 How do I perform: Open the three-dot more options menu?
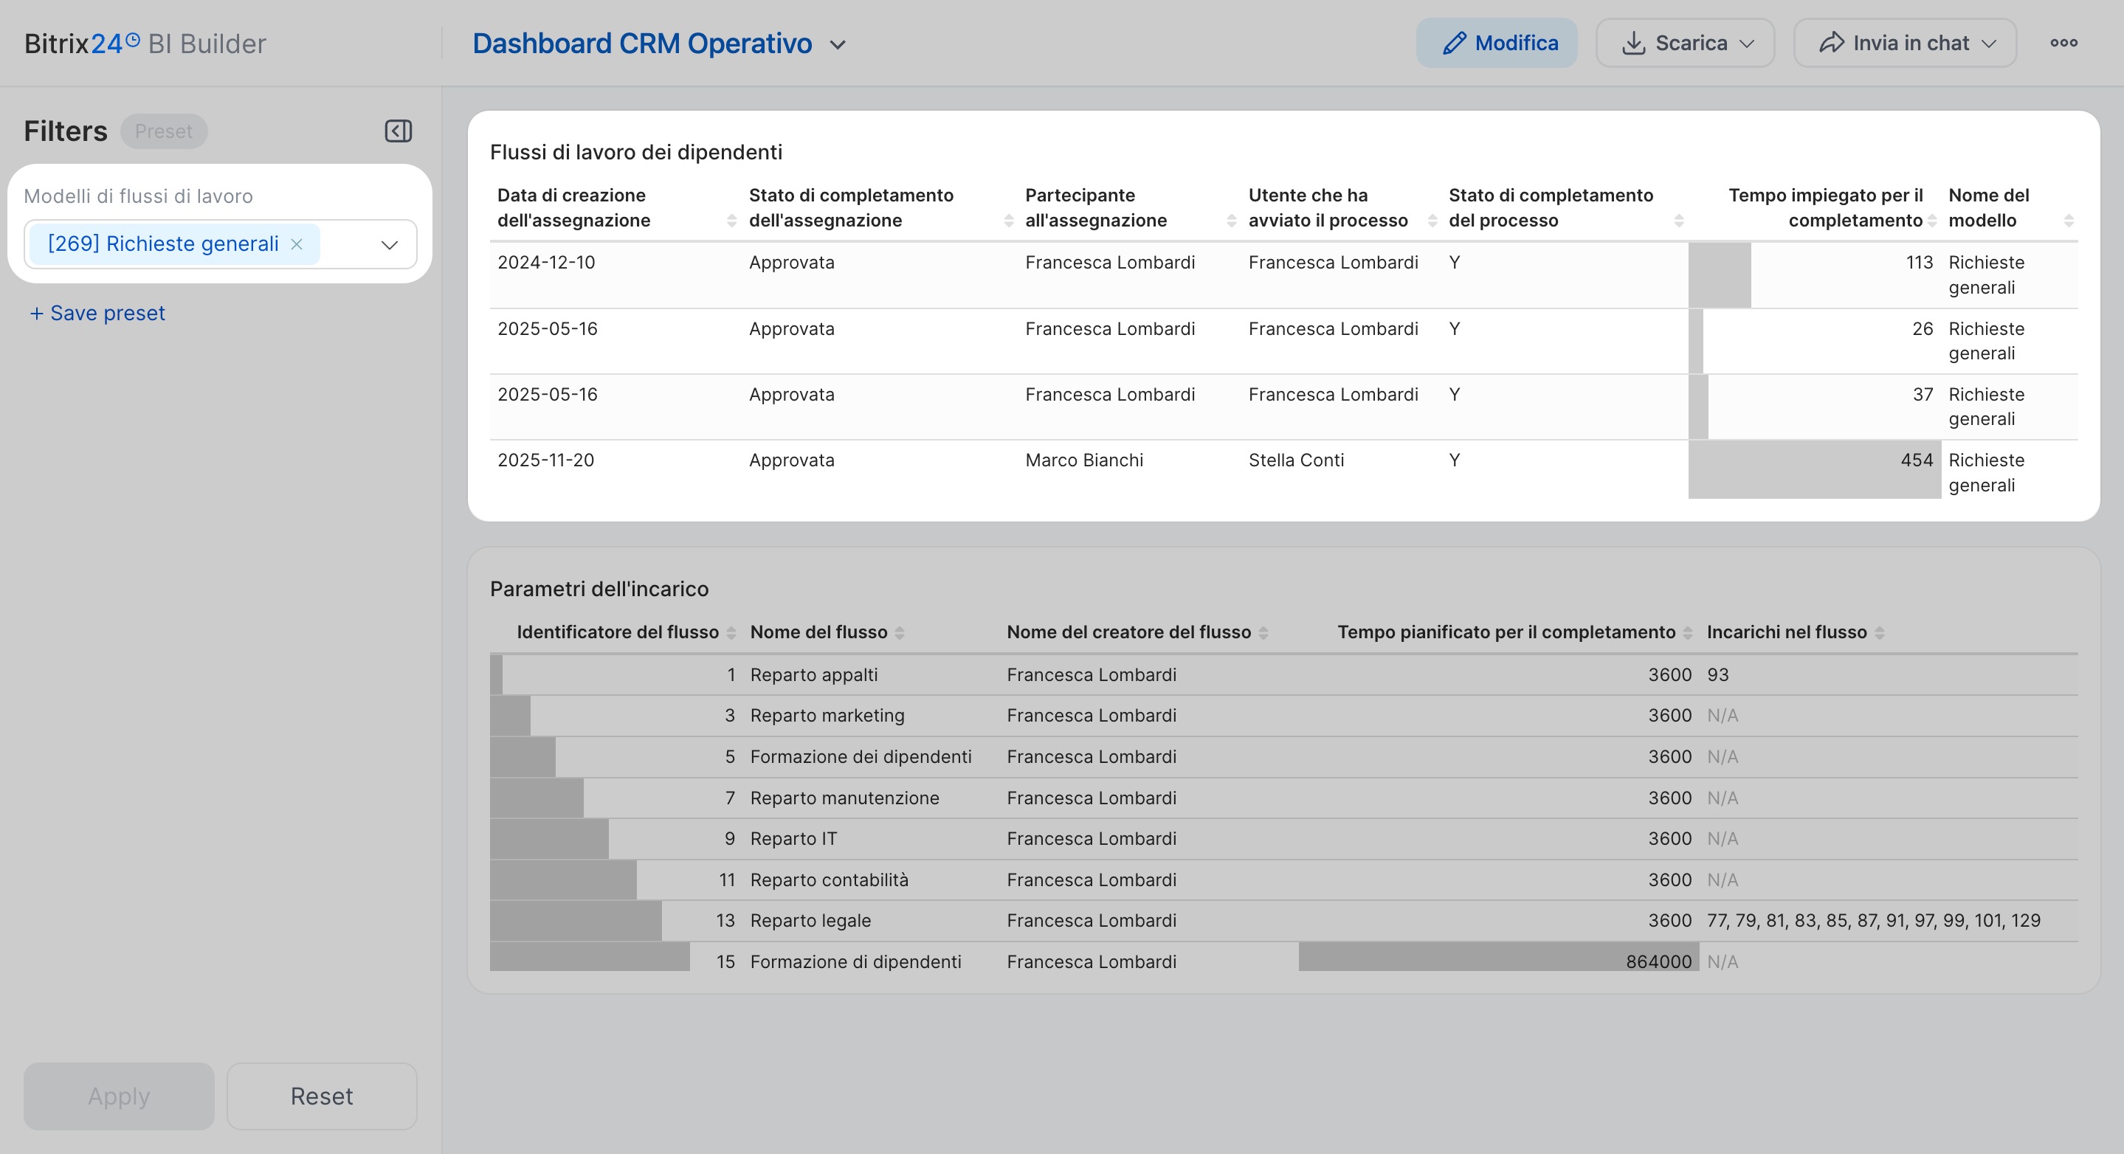pos(2063,43)
